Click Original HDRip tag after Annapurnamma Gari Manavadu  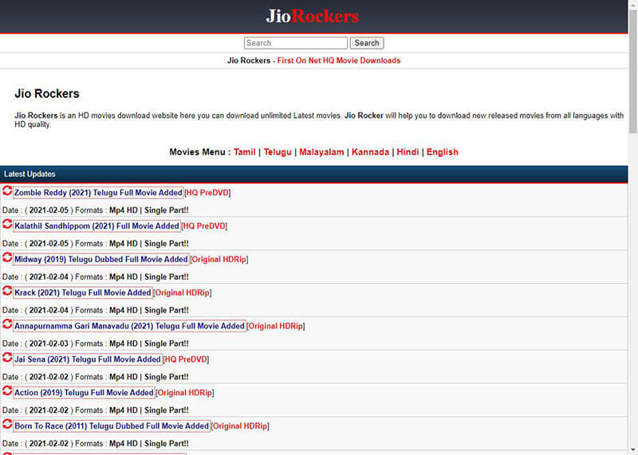276,326
